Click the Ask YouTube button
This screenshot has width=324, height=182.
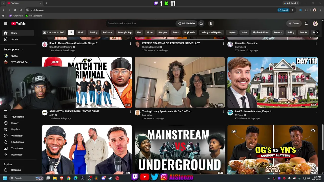[x=187, y=24]
